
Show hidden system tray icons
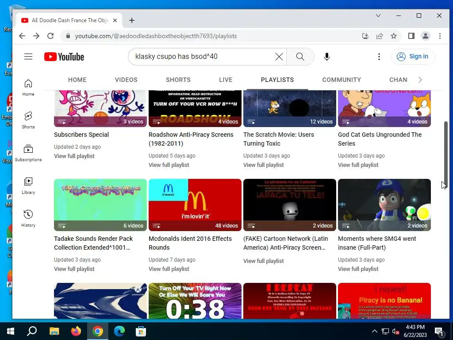(x=374, y=331)
